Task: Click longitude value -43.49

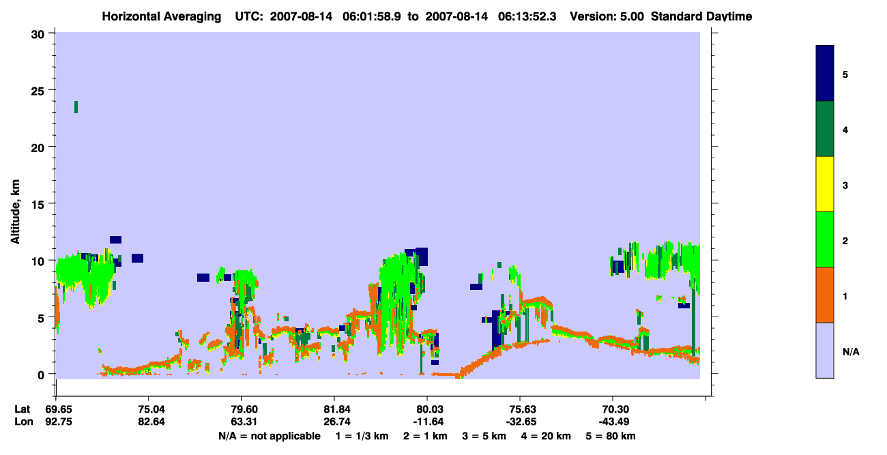Action: (x=613, y=422)
